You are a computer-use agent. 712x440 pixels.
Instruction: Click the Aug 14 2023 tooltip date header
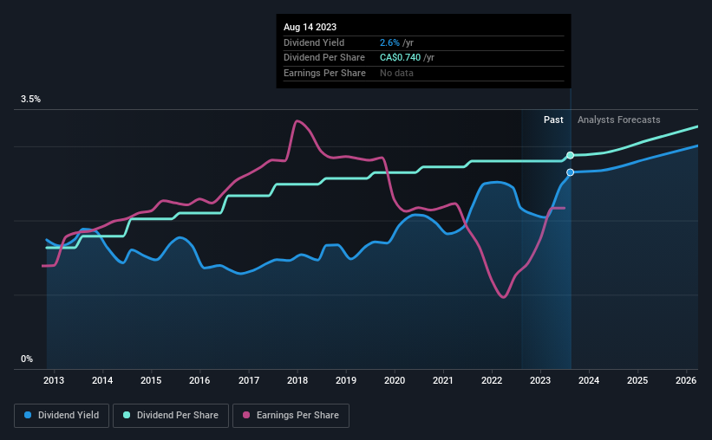click(x=310, y=27)
